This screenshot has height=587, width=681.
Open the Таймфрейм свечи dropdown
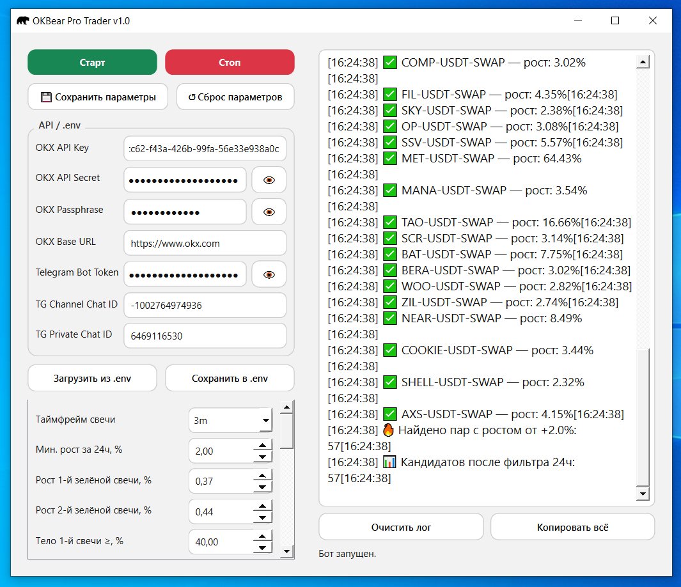(231, 421)
